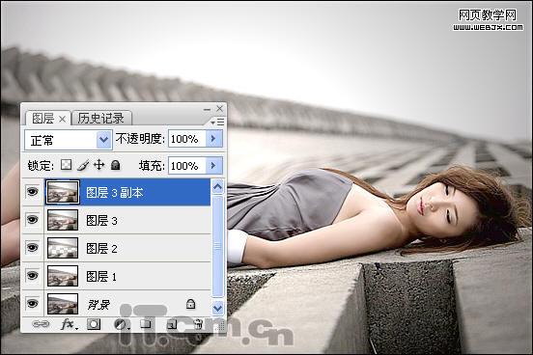The height and width of the screenshot is (355, 533).
Task: Click the 不透明度 100% value field
Action: click(187, 139)
